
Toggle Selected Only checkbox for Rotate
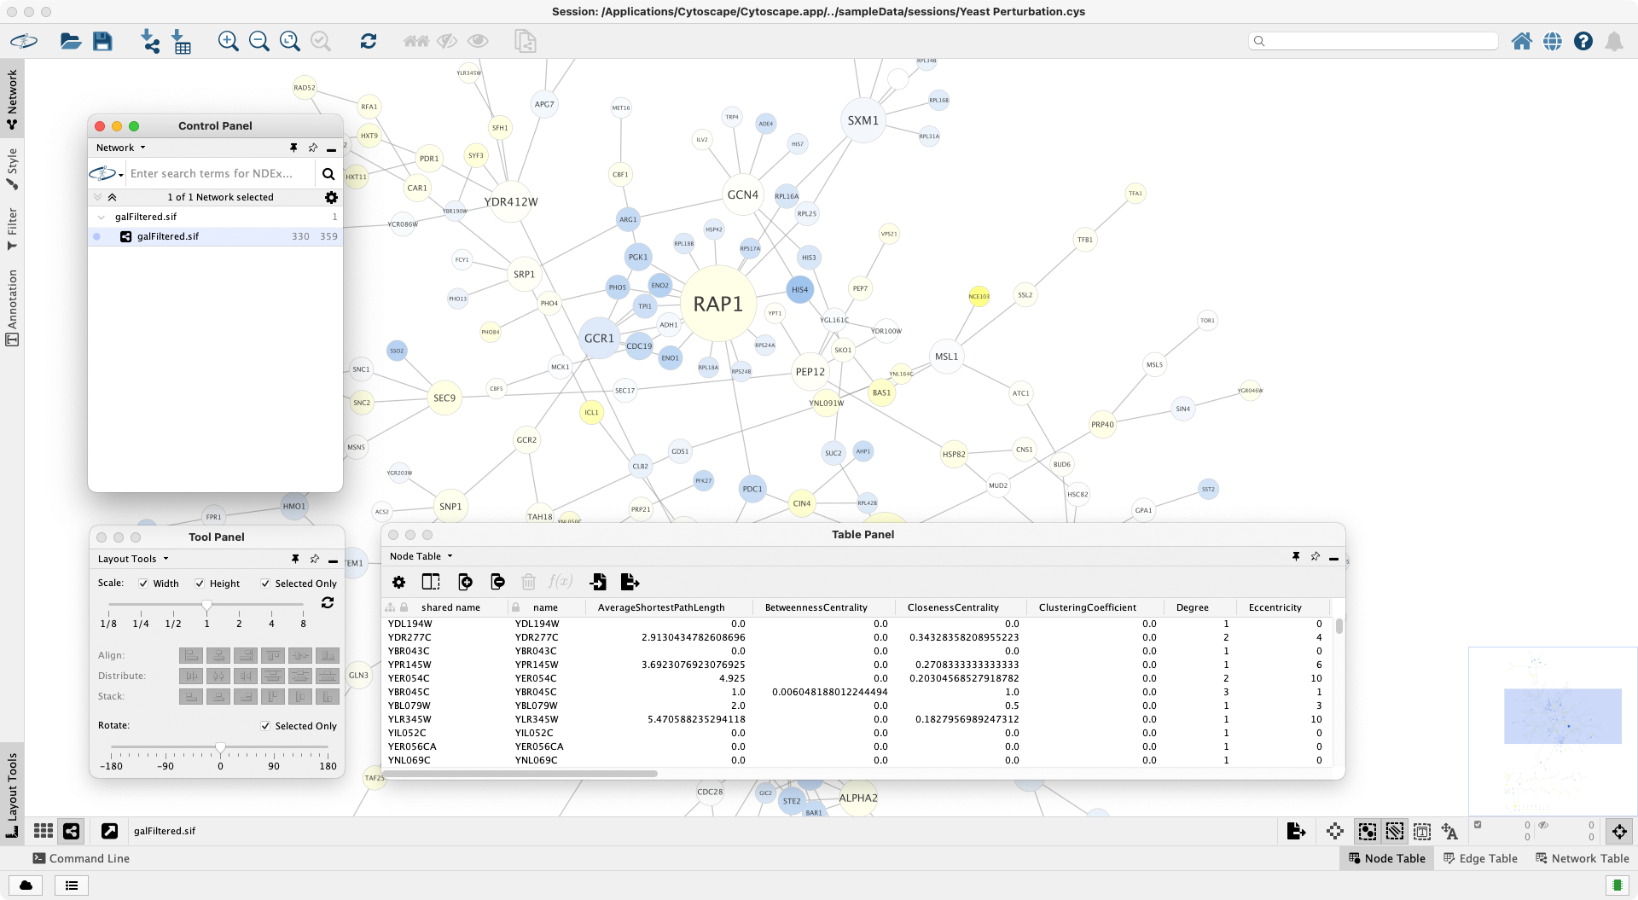tap(265, 726)
